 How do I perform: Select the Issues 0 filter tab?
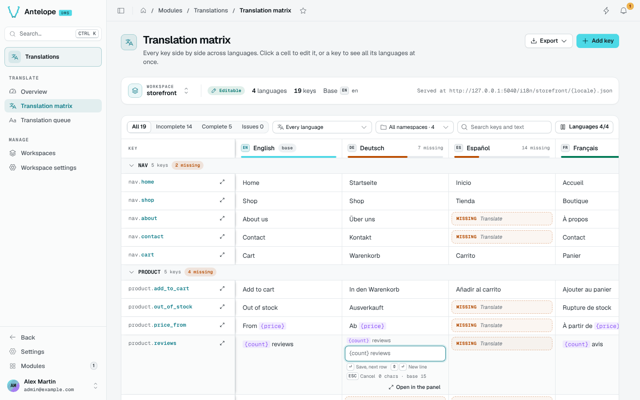pyautogui.click(x=252, y=127)
